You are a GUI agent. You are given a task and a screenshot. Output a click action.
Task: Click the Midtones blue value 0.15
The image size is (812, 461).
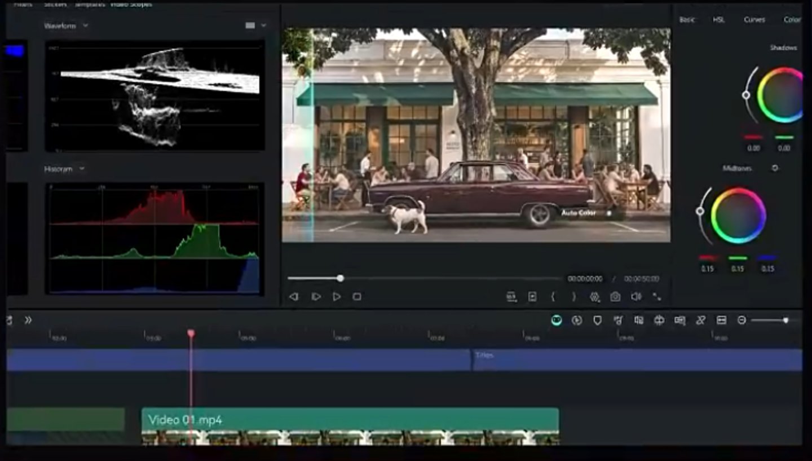767,269
